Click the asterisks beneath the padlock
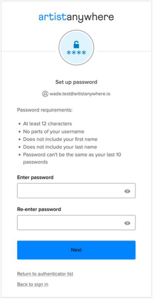Screen dimensions: 154x300 pos(76,53)
